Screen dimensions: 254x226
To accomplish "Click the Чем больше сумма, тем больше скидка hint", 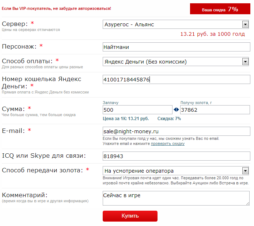I will click(38, 115).
